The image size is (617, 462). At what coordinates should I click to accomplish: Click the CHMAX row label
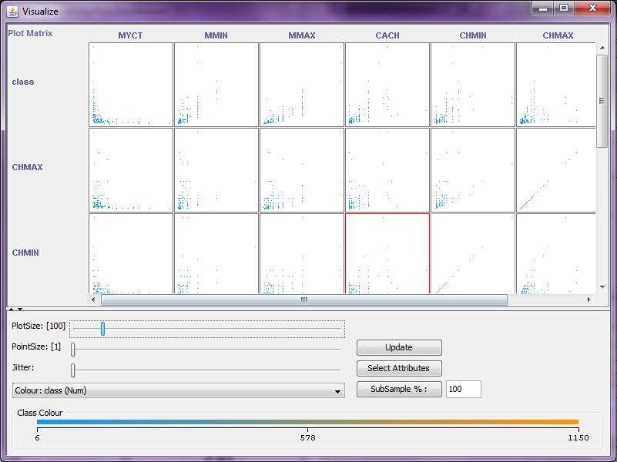click(x=27, y=167)
